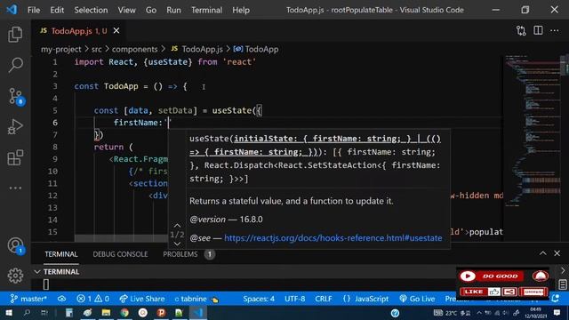Image resolution: width=569 pixels, height=320 pixels.
Task: Open the Extensions view
Action: [15, 158]
